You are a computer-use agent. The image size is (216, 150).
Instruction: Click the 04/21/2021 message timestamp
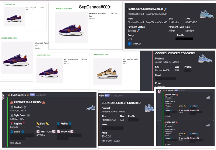(42, 95)
